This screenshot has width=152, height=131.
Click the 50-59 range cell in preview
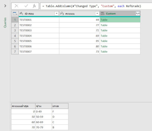click(40, 117)
